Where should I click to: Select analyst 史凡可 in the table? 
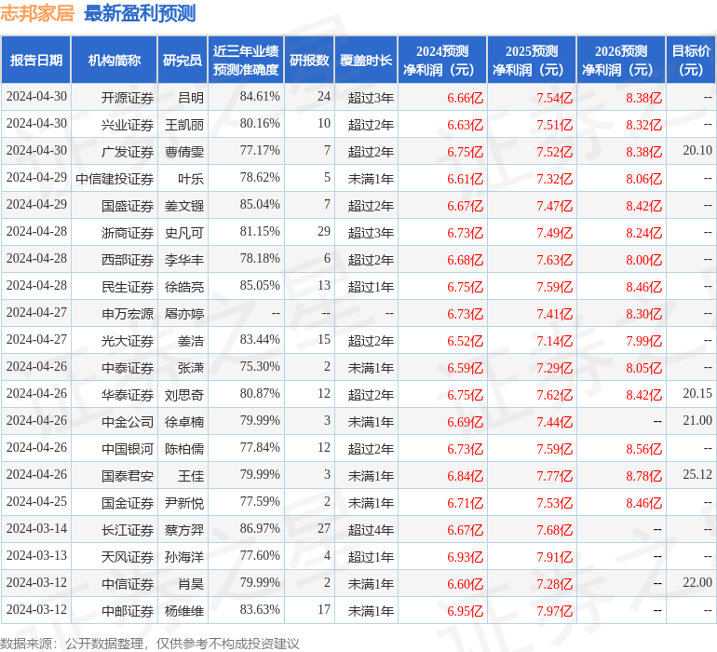pos(184,232)
